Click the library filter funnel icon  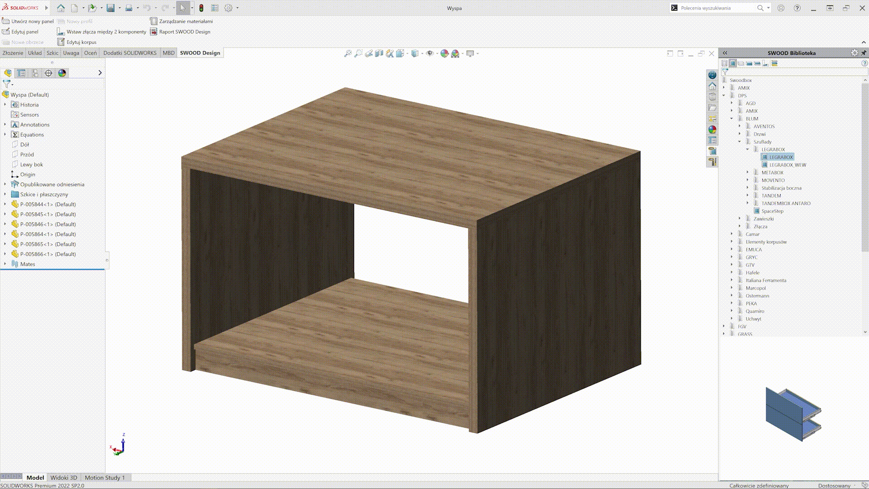[725, 72]
